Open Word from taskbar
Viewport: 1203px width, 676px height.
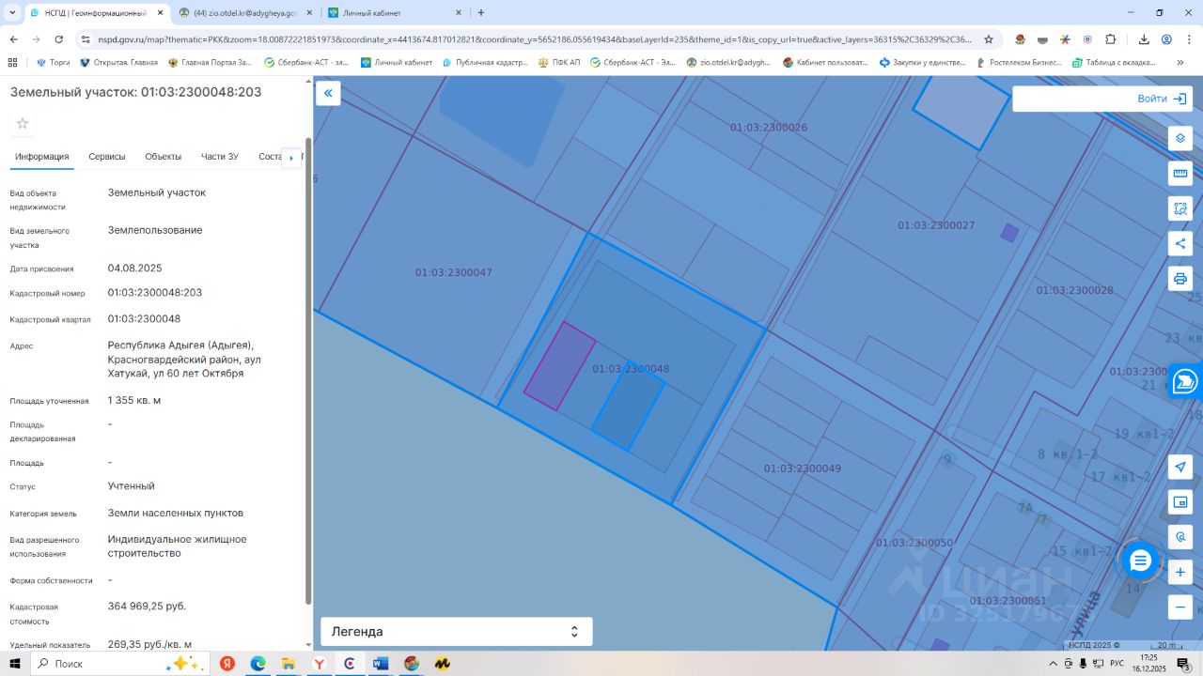tap(380, 664)
